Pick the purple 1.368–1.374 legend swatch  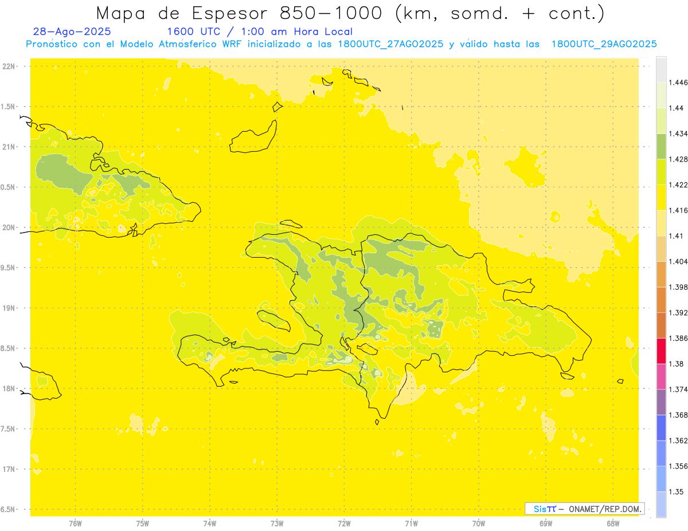[x=661, y=402]
